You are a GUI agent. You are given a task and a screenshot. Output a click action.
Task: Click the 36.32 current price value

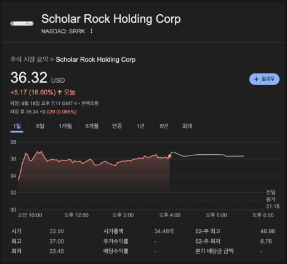click(x=29, y=78)
